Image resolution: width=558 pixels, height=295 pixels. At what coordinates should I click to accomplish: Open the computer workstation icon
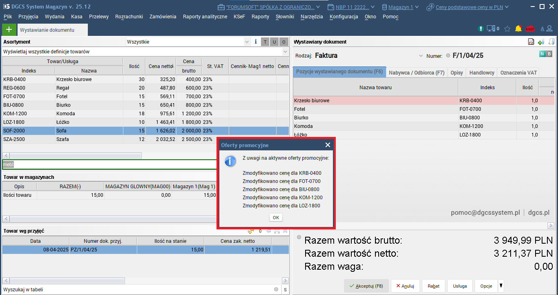click(491, 29)
